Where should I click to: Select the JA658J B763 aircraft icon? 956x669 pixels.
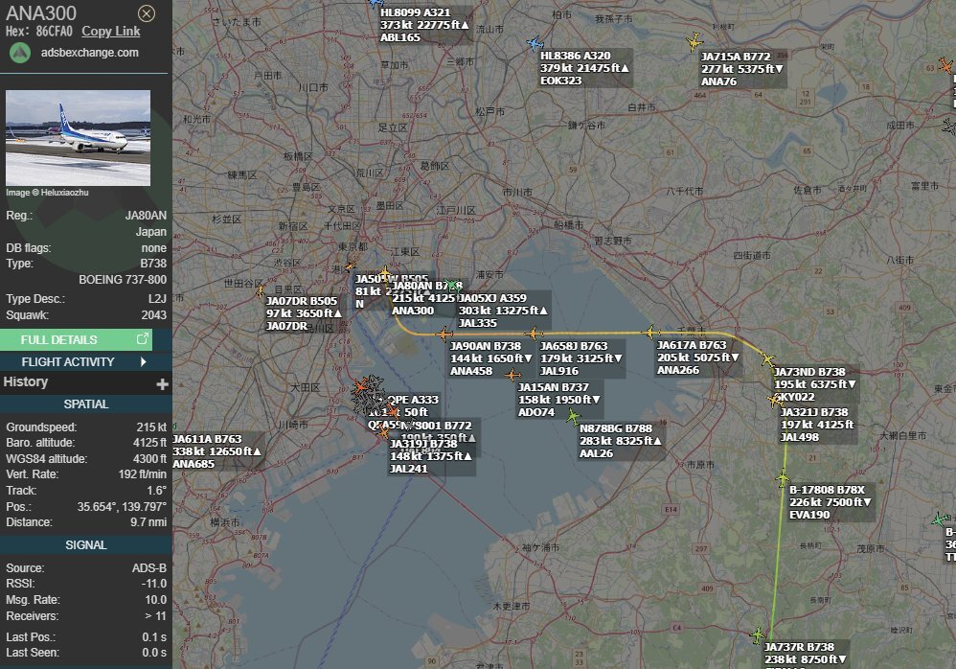pyautogui.click(x=534, y=333)
